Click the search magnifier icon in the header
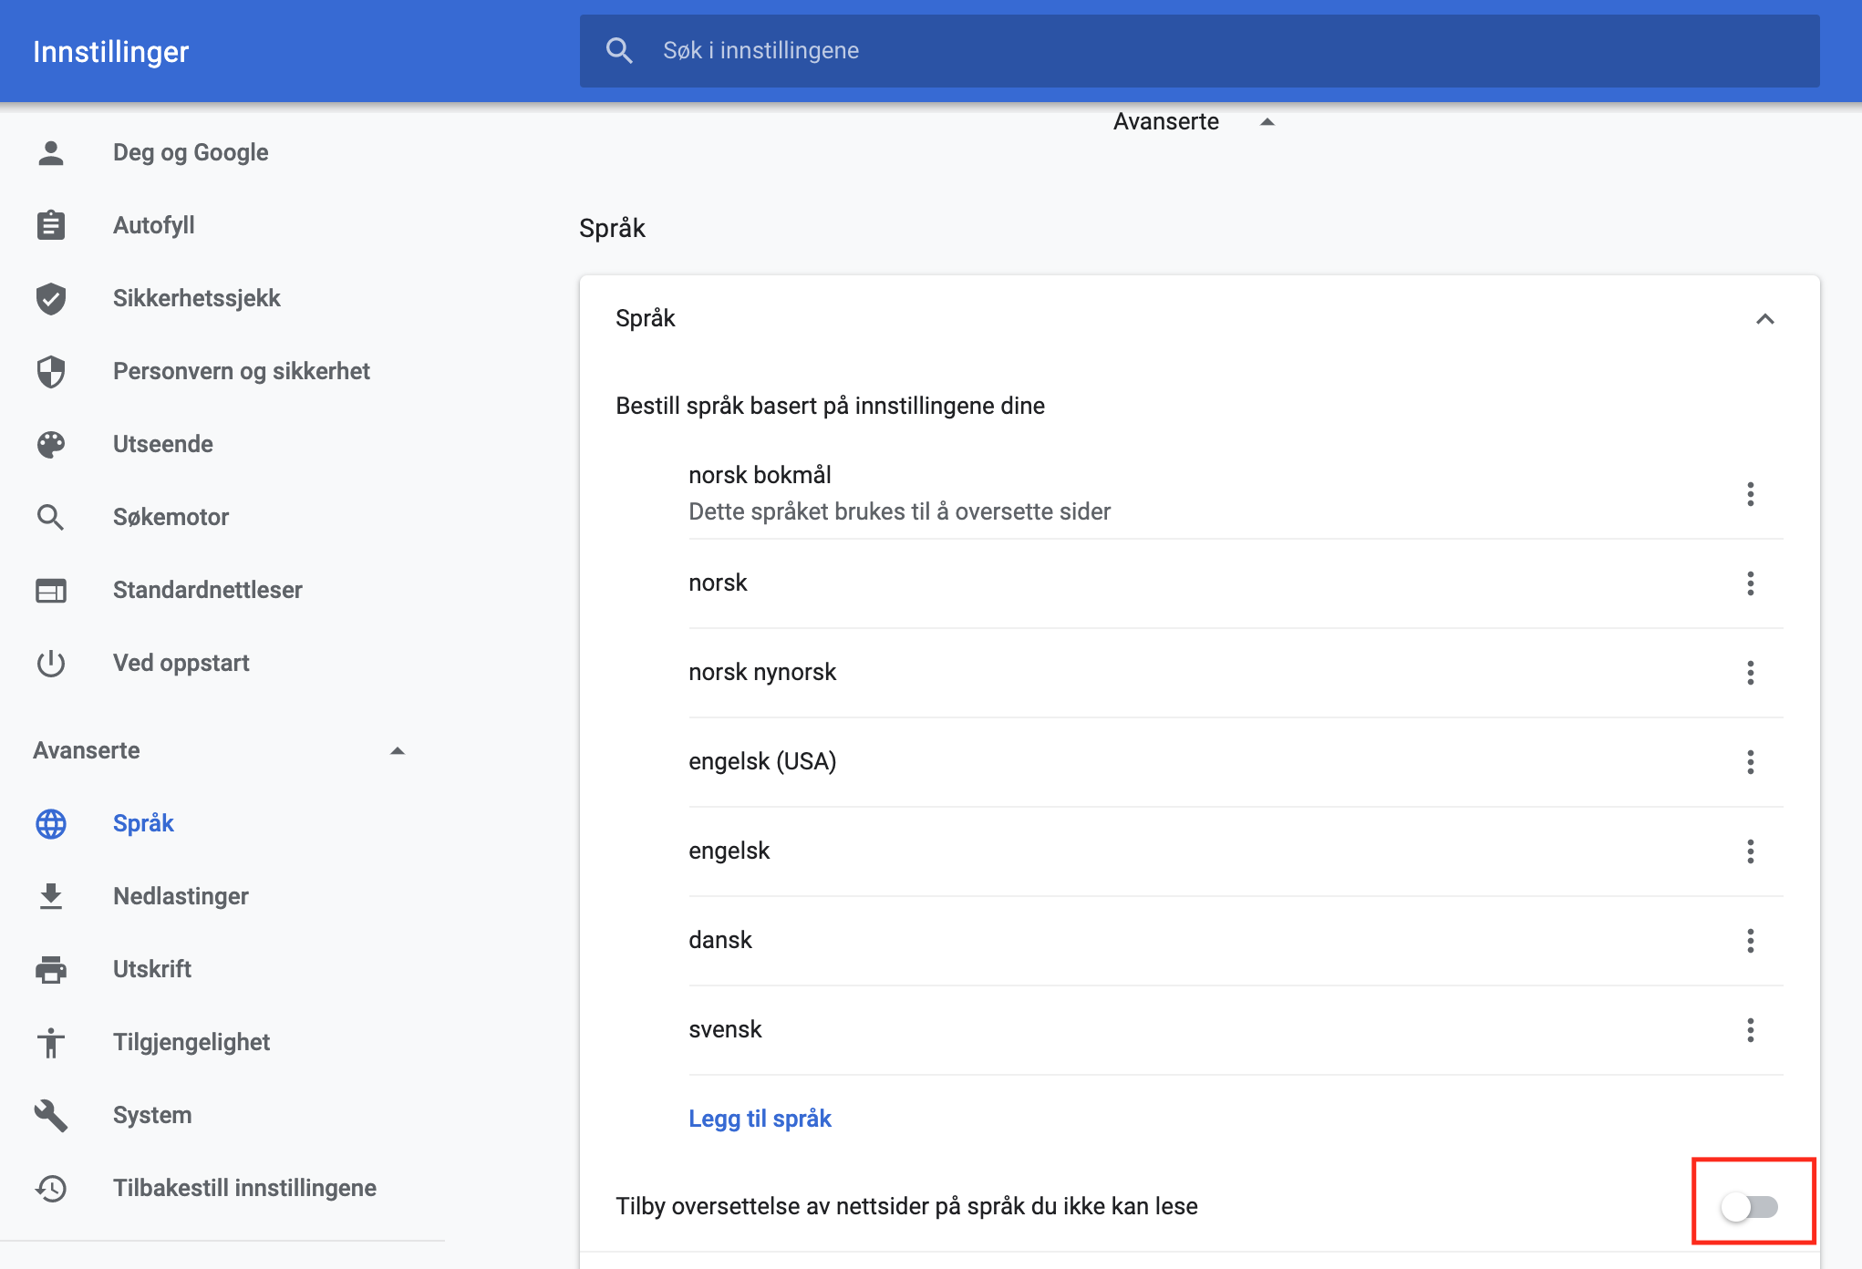 [619, 51]
